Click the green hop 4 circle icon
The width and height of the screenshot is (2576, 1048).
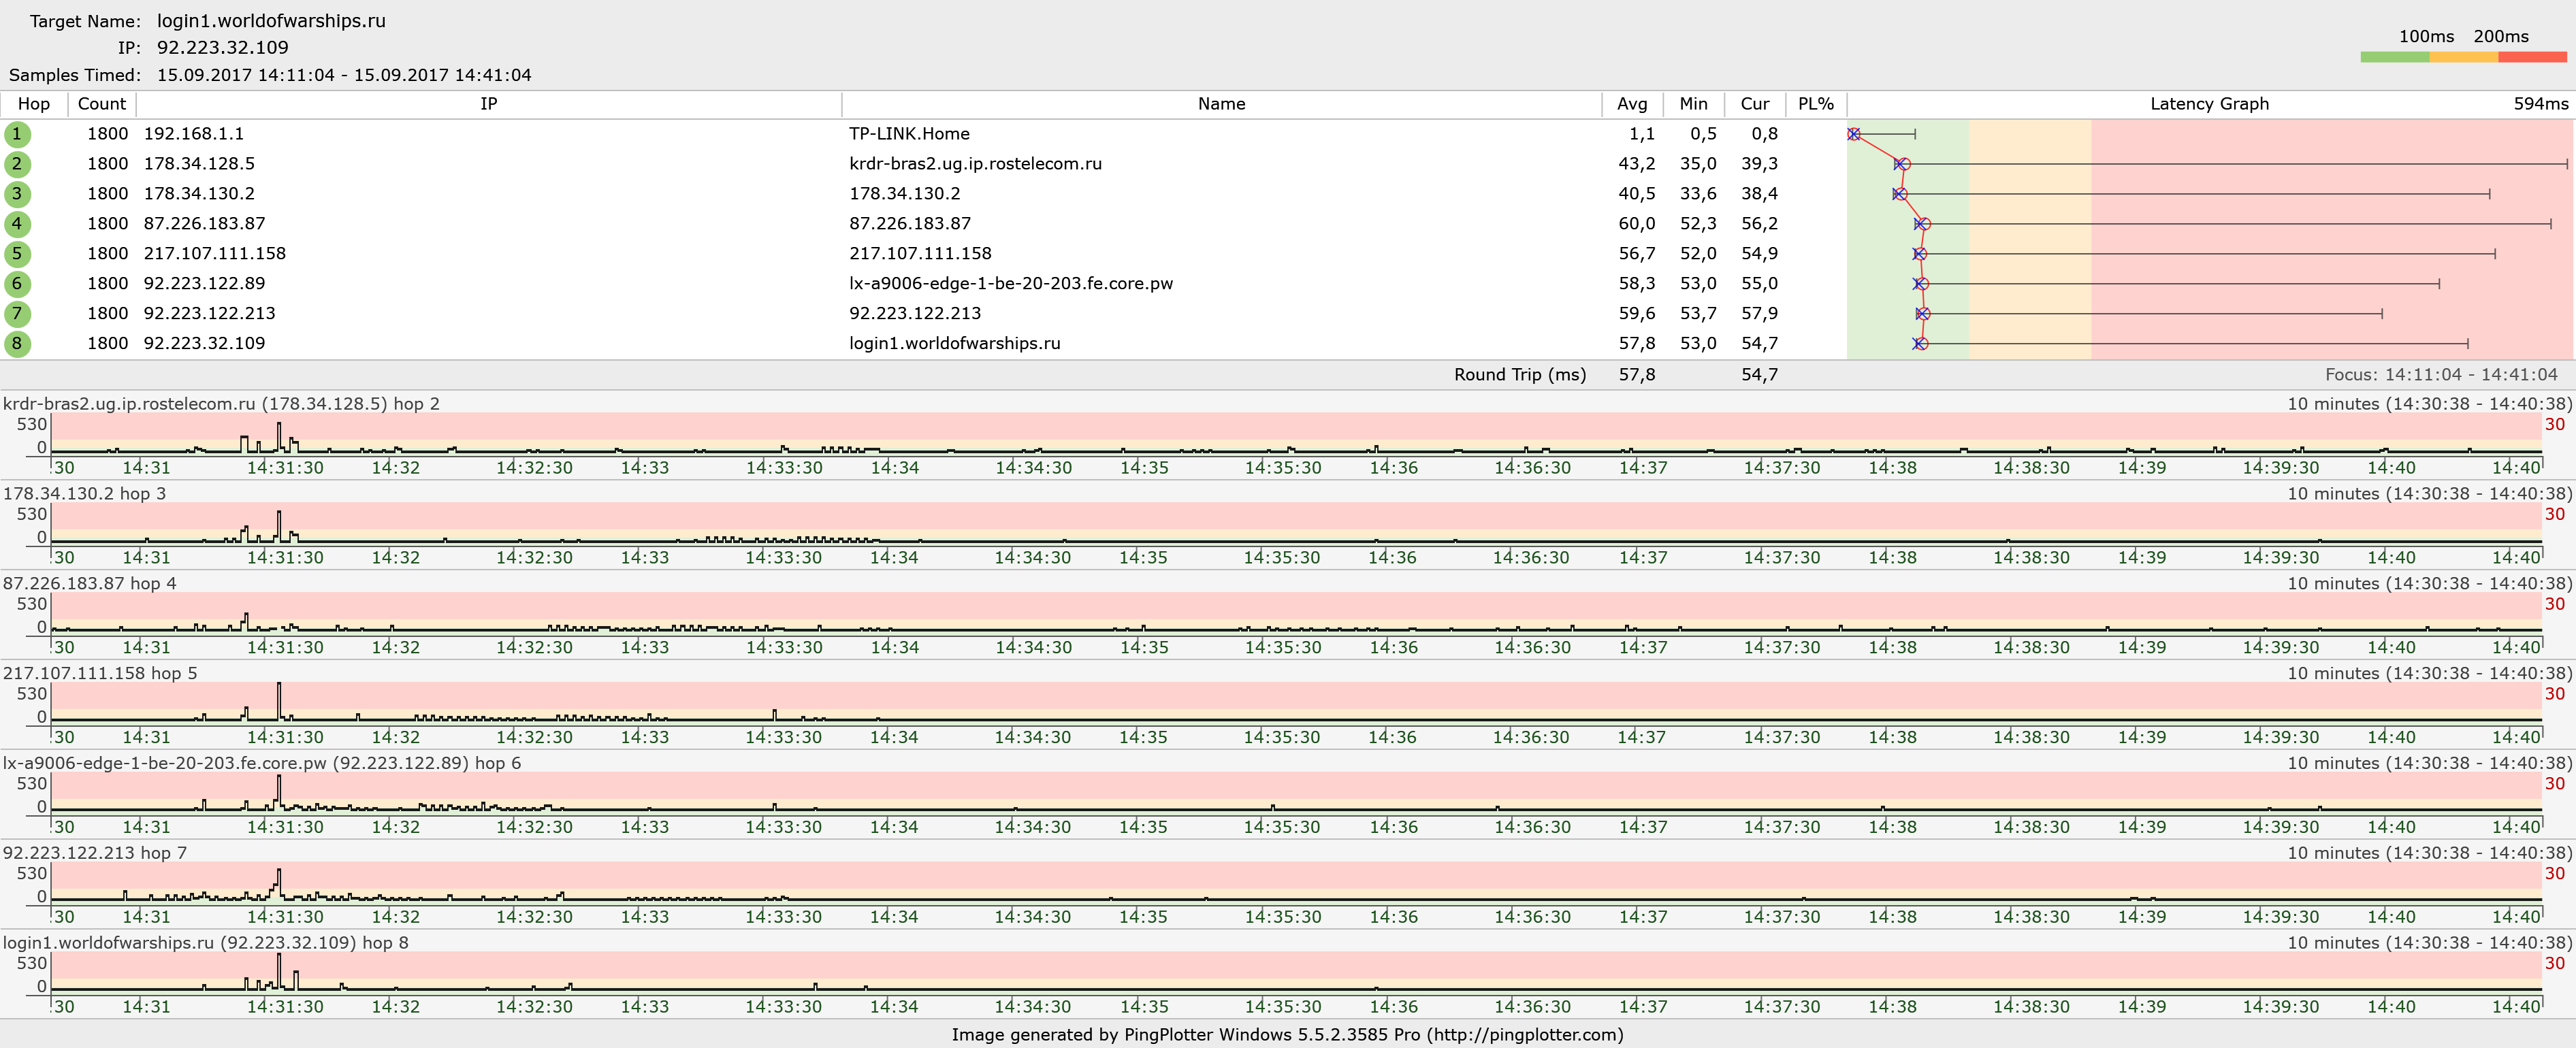[17, 224]
